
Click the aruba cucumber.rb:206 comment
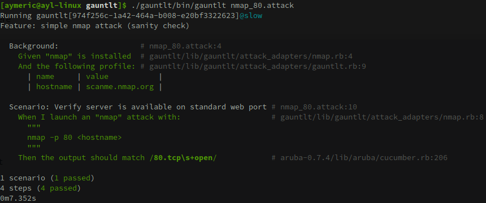pos(359,158)
